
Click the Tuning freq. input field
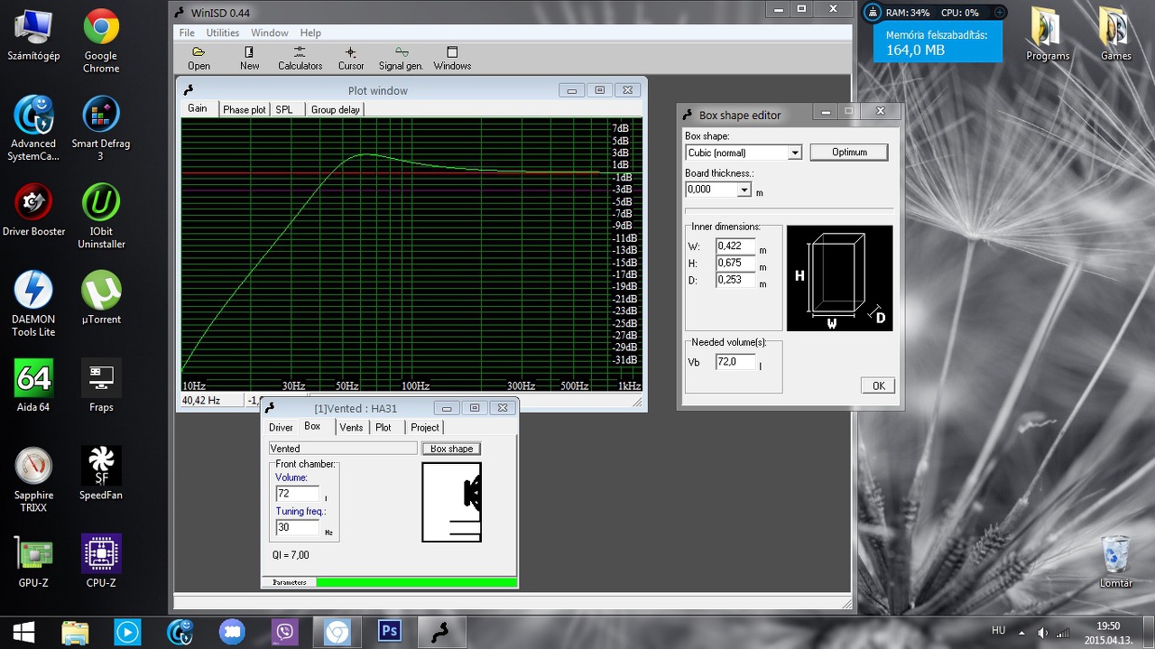[x=297, y=527]
